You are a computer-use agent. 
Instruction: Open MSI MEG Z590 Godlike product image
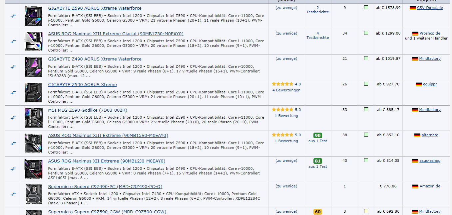pyautogui.click(x=34, y=118)
